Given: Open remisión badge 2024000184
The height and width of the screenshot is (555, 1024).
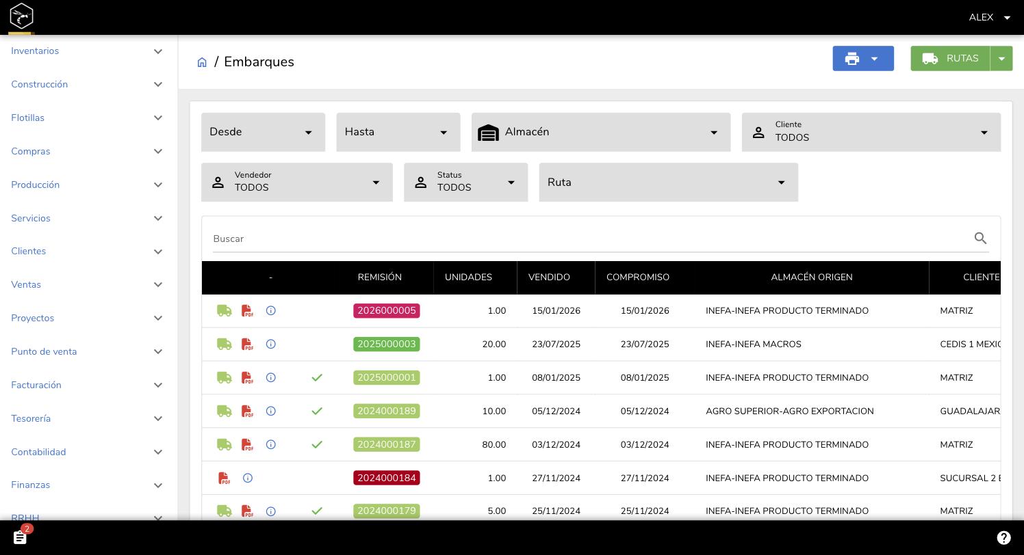Looking at the screenshot, I should [387, 478].
